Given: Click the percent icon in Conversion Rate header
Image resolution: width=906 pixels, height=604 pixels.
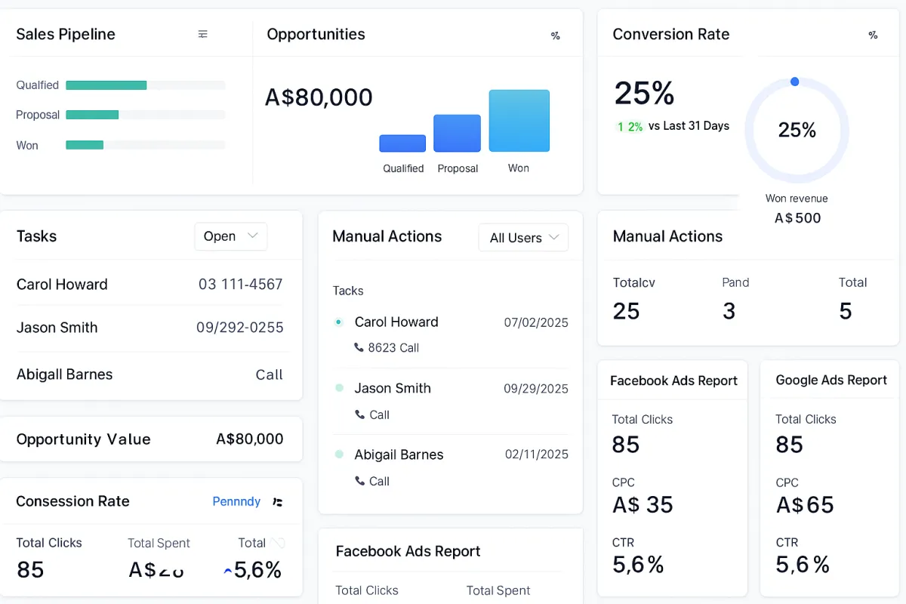Looking at the screenshot, I should 873,35.
